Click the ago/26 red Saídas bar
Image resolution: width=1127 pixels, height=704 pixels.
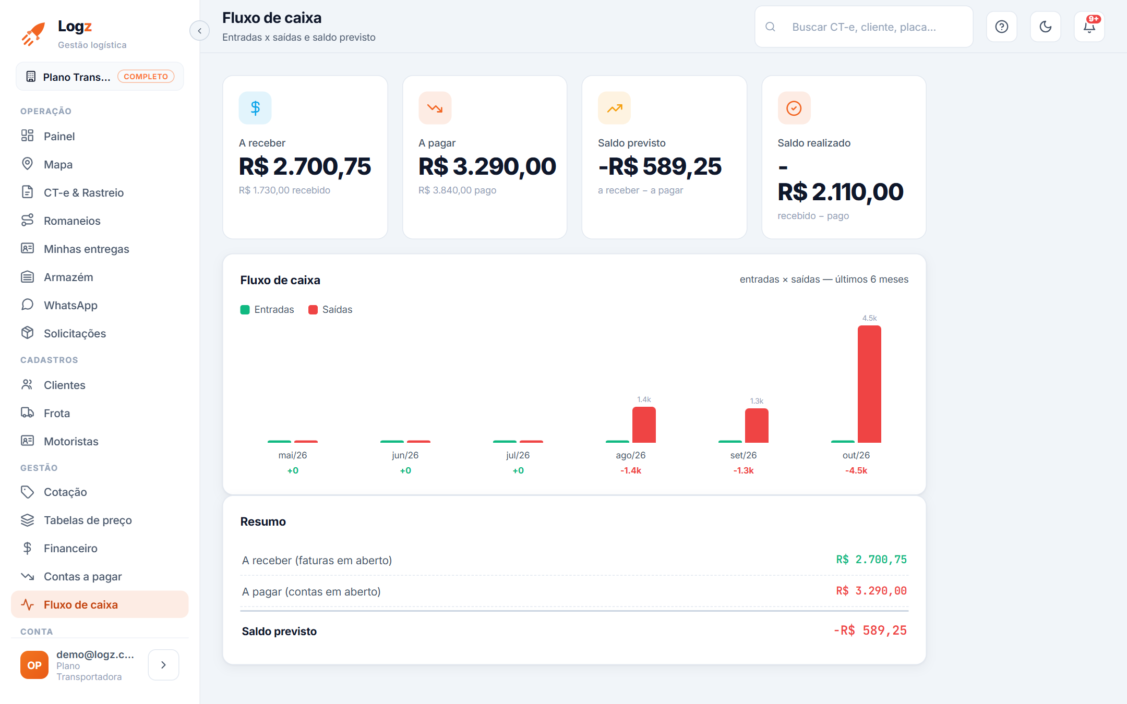pyautogui.click(x=644, y=425)
